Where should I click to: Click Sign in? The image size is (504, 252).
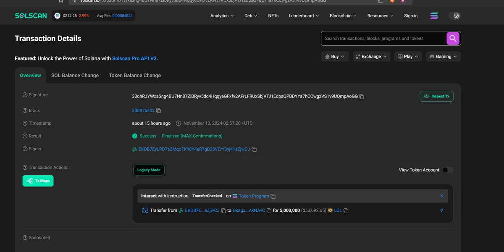[x=411, y=16]
